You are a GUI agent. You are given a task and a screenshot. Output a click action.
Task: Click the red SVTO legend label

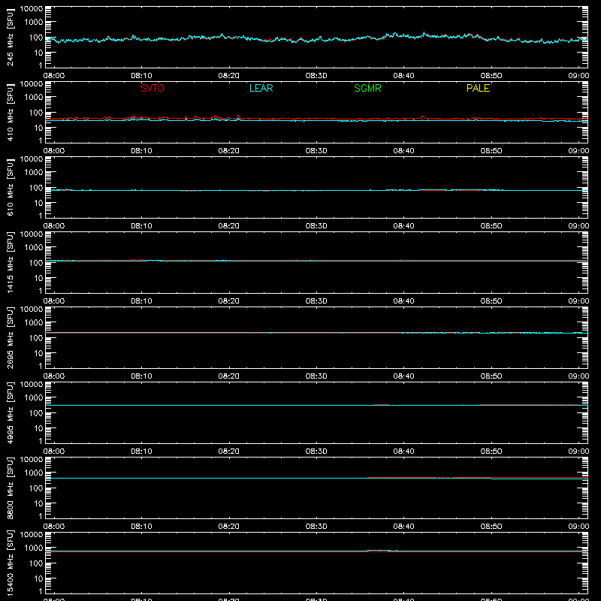[x=153, y=88]
